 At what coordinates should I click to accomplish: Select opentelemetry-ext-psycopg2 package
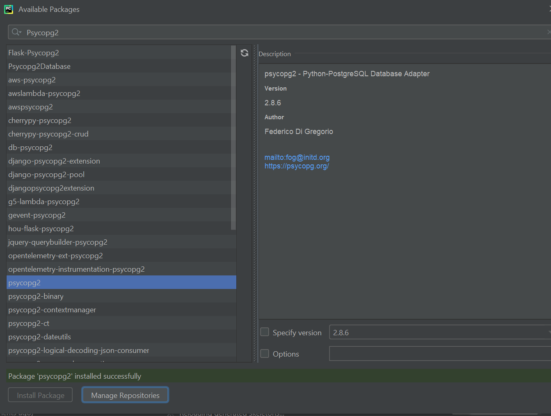(121, 255)
